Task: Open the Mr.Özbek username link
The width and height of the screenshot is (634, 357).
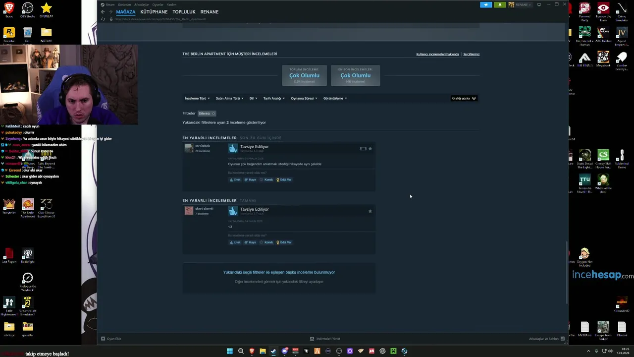Action: tap(203, 146)
